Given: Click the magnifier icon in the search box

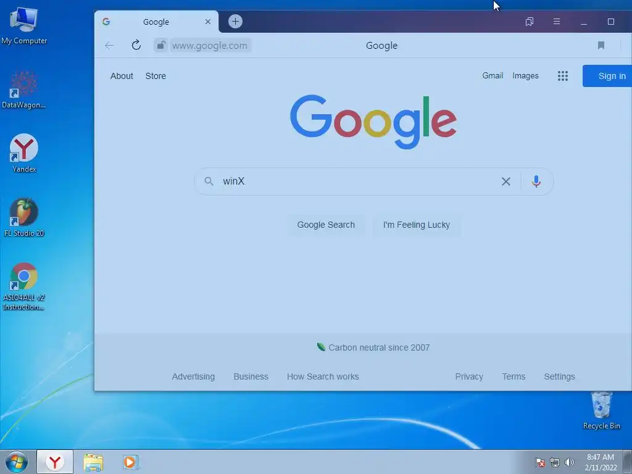Looking at the screenshot, I should coord(209,181).
